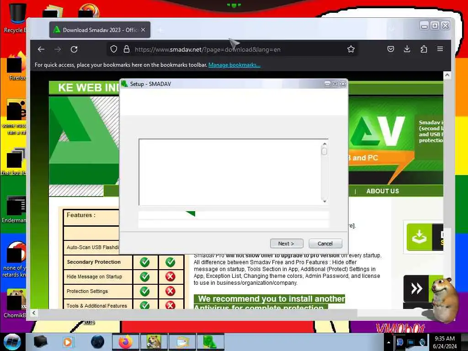
Task: Click the ChomikBox taskbar button
Action: point(154,342)
